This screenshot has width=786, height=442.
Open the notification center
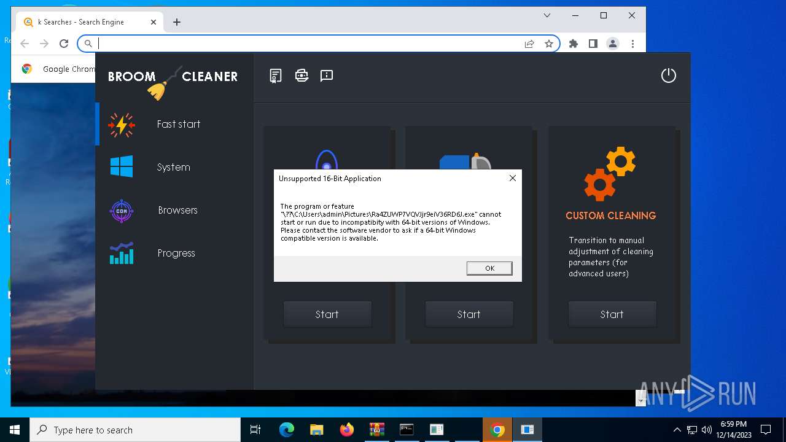click(x=766, y=430)
